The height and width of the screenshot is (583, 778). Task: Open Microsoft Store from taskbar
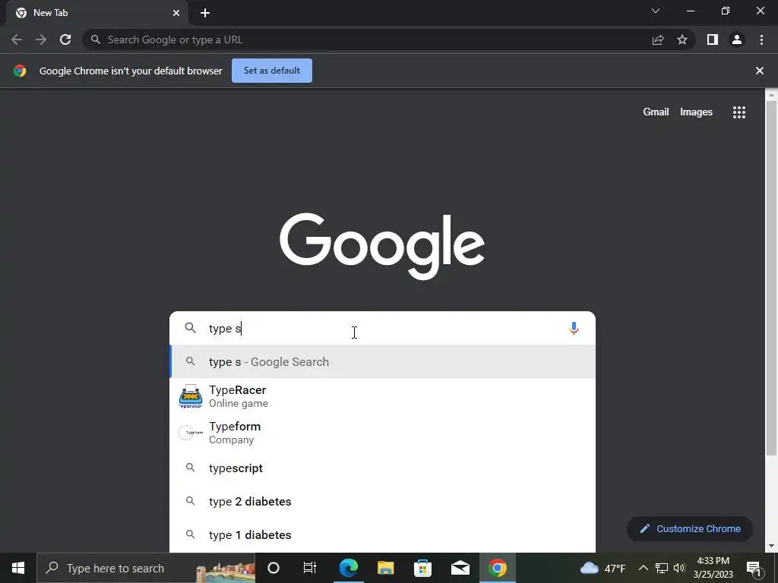[x=422, y=568]
